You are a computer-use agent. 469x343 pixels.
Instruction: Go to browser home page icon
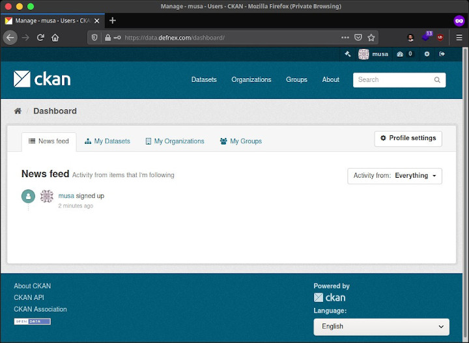(x=55, y=38)
